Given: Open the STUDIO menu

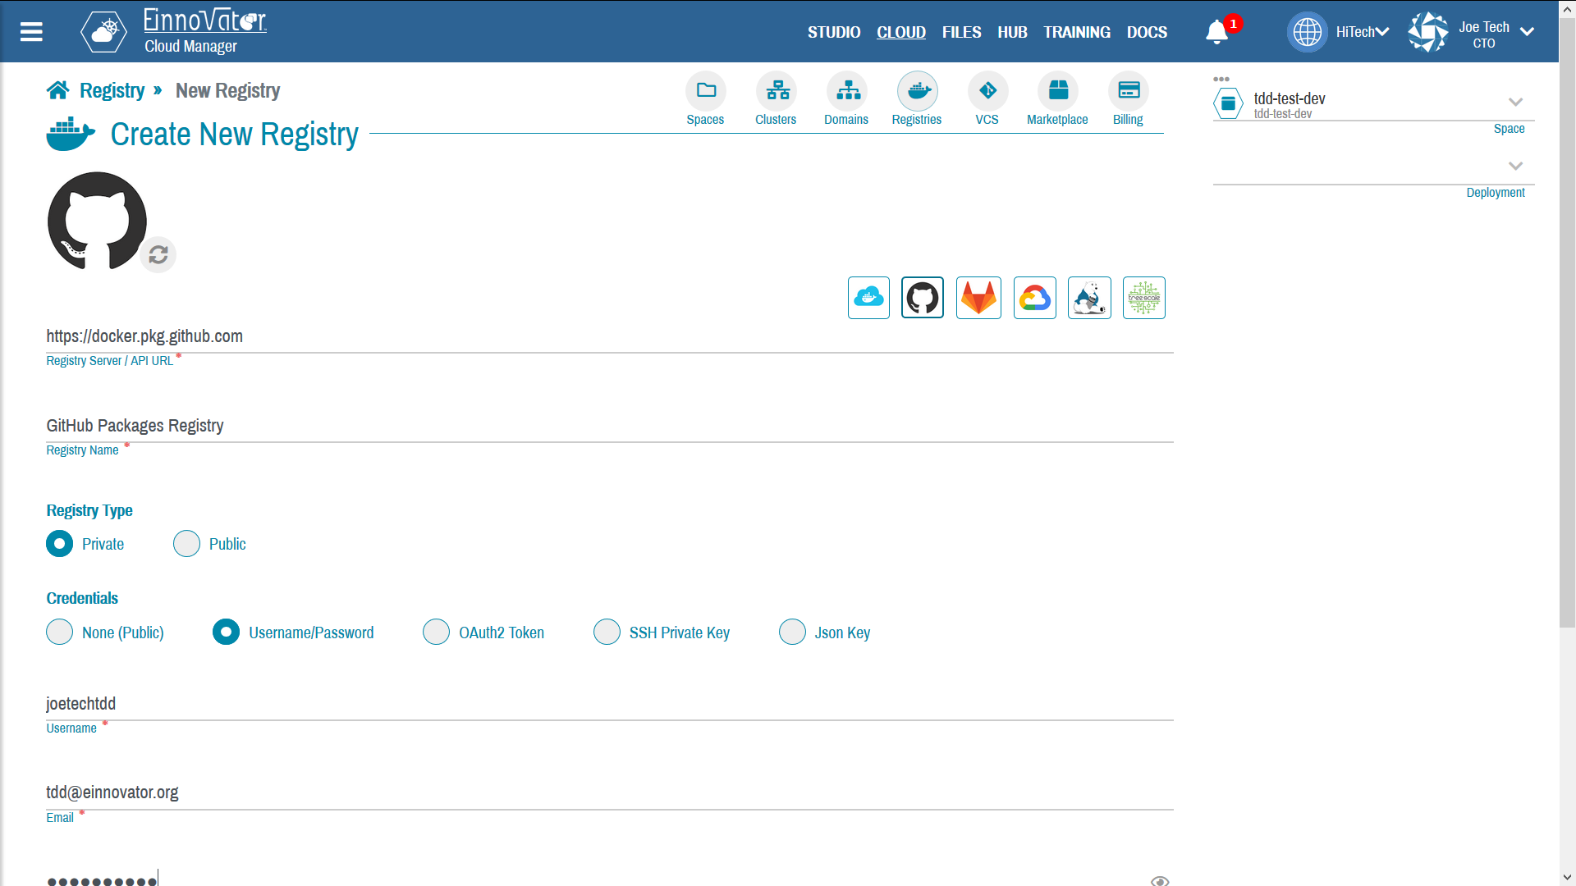Looking at the screenshot, I should coord(834,33).
